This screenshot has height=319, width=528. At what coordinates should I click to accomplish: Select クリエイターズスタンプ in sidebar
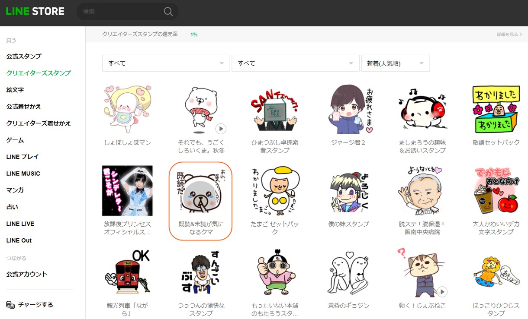click(x=39, y=73)
